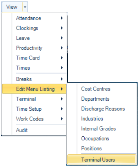Open the Times submenu
Screen dimensions: 139x167
tap(34, 68)
